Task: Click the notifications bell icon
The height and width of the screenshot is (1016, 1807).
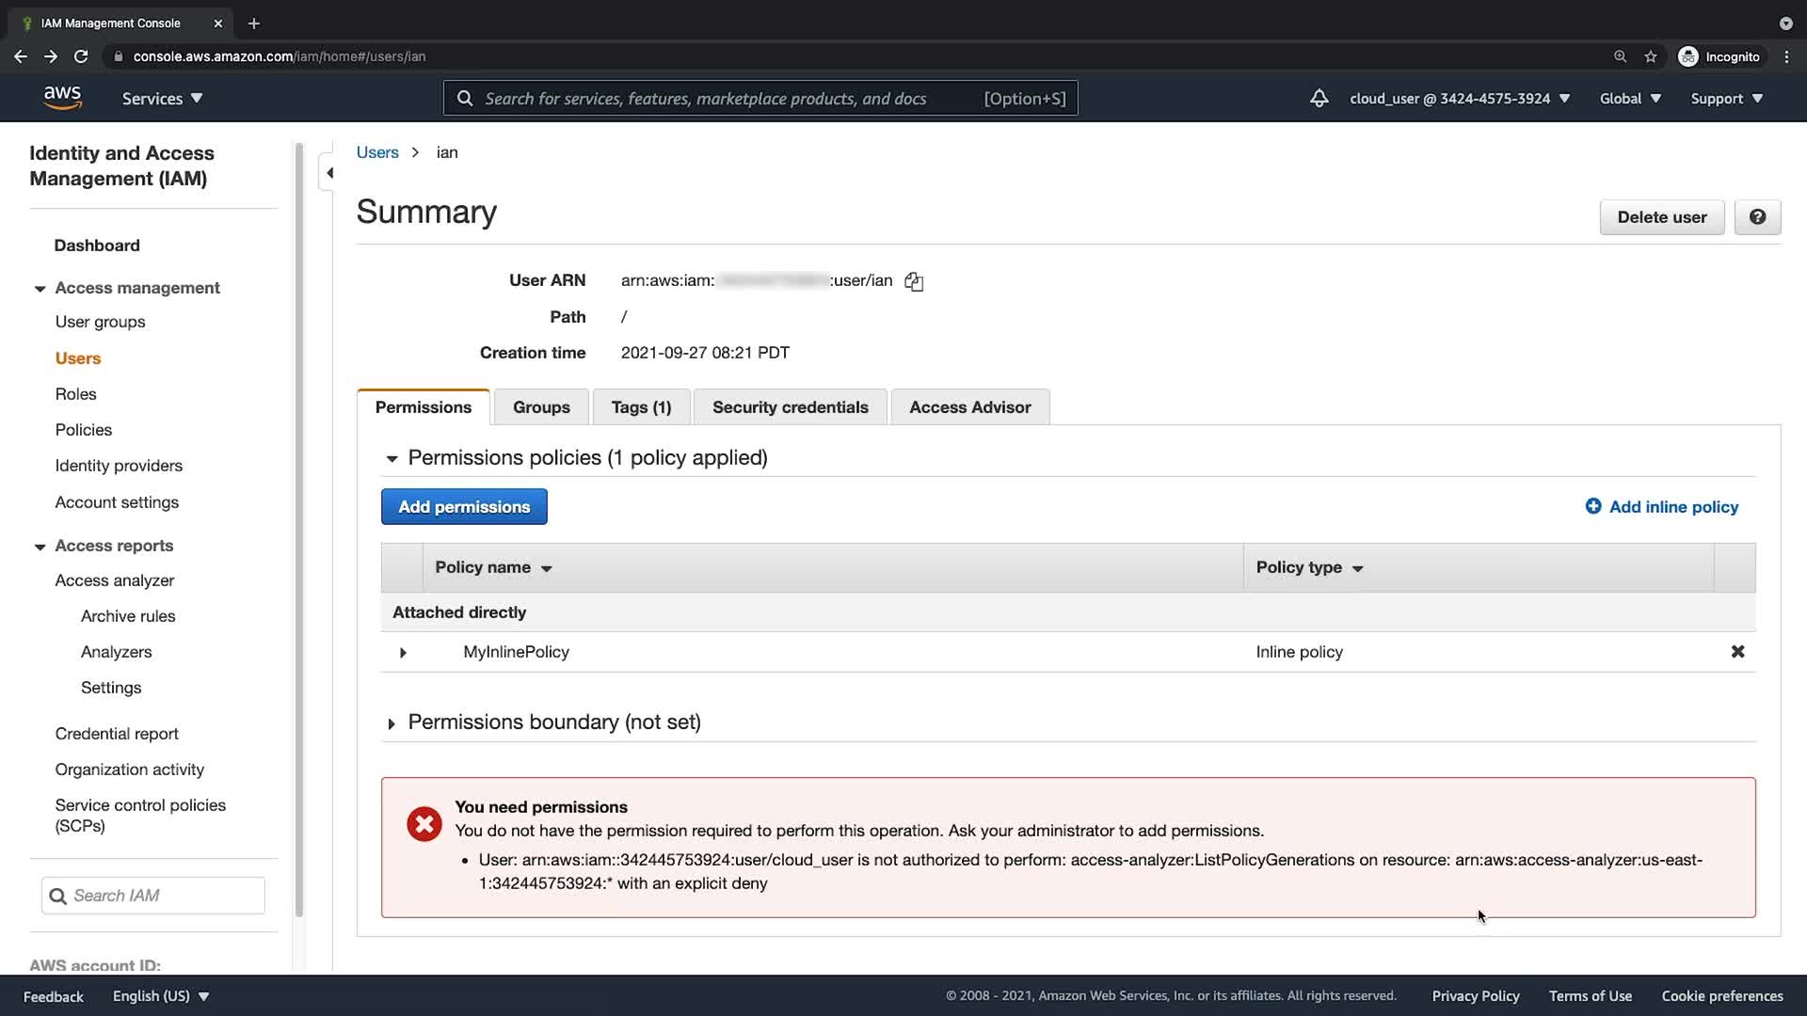Action: [x=1319, y=99]
